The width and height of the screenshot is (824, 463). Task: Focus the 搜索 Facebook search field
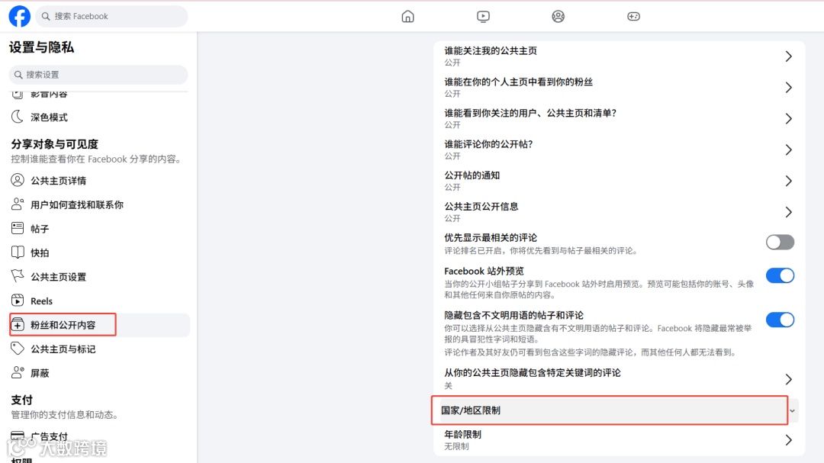(111, 16)
